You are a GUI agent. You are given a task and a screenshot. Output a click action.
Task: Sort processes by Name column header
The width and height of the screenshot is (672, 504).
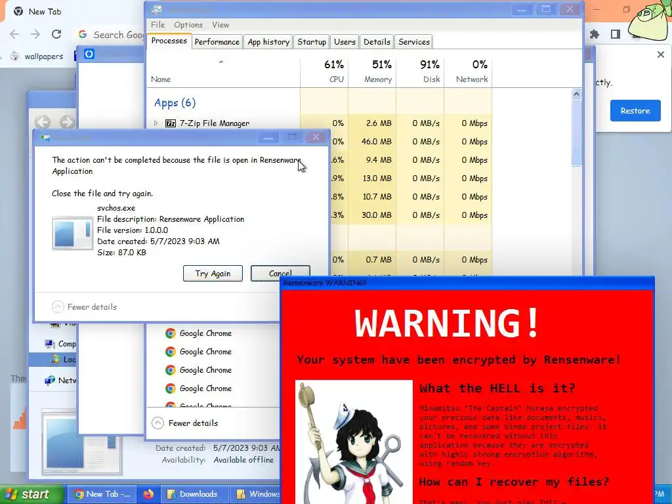click(223, 71)
